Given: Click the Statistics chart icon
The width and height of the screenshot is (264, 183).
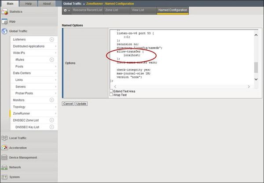Looking at the screenshot, I should 4,11.
